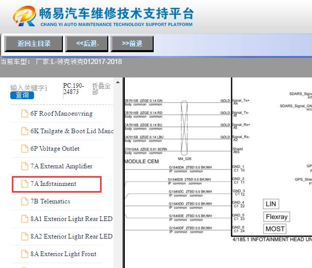This screenshot has height=268, width=312.
Task: Go forward with the >>前进 button
Action: (132, 44)
